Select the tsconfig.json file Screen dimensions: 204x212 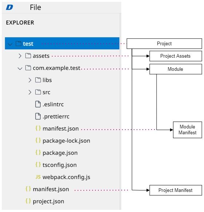pyautogui.click(x=56, y=165)
